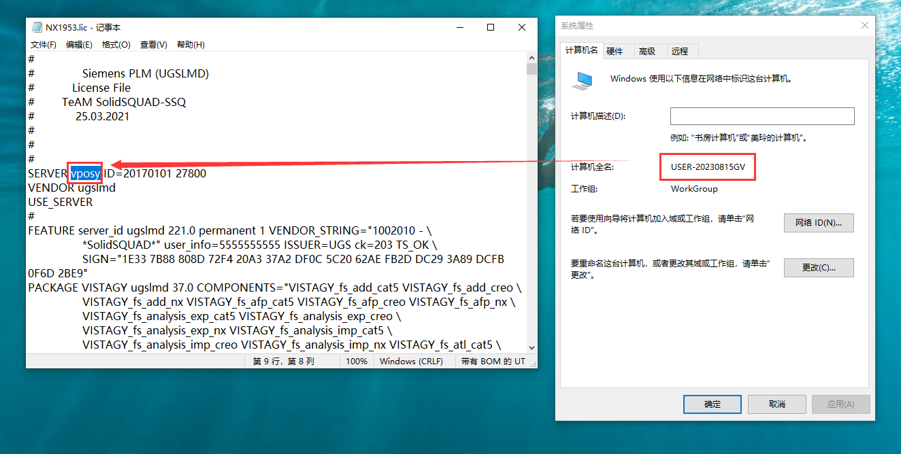
Task: Click the Notepad vertical scrollbar thumb
Action: point(531,69)
